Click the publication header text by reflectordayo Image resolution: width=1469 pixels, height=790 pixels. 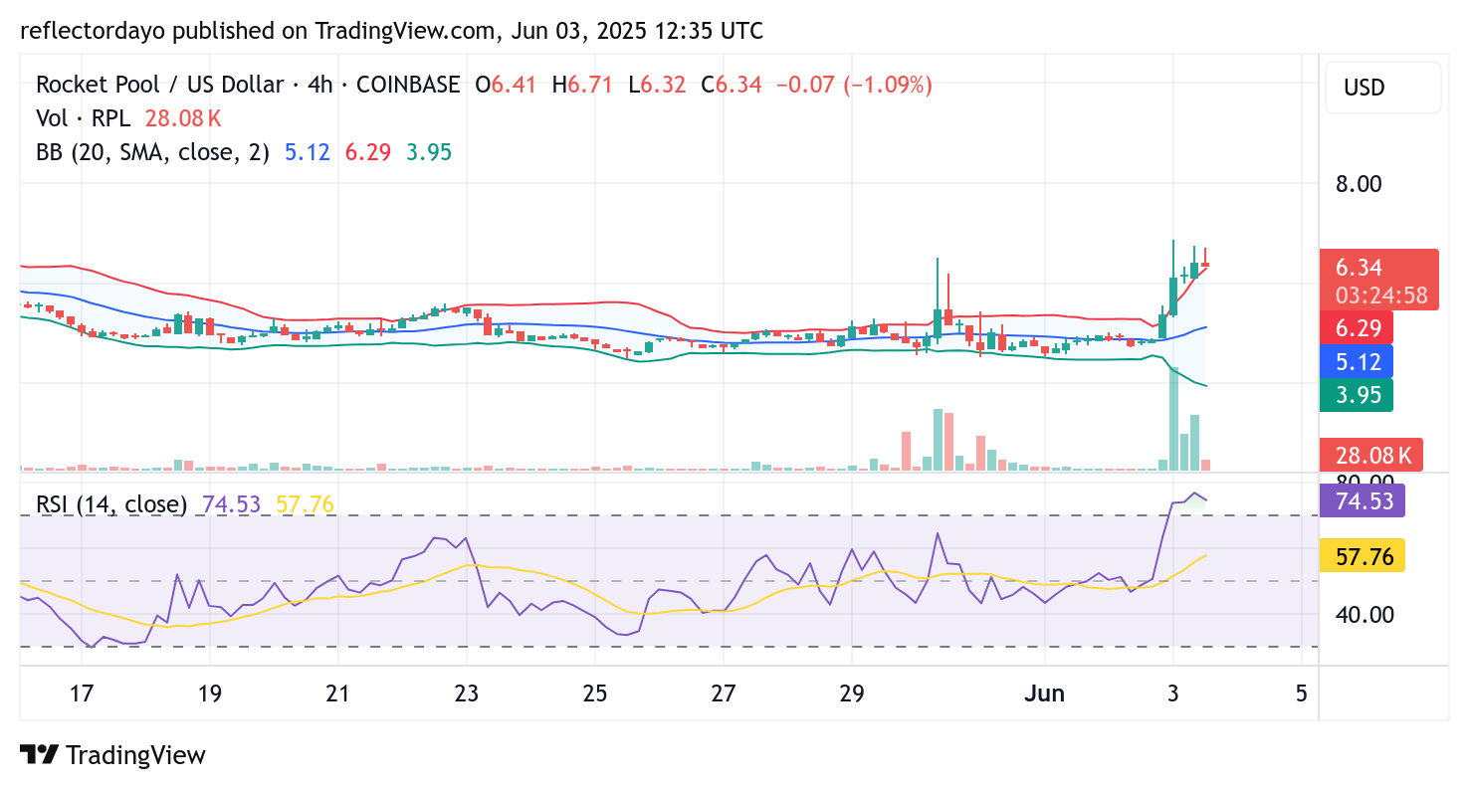point(391,31)
